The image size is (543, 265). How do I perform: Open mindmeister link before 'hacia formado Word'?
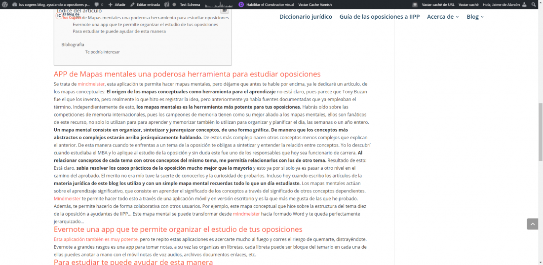pos(246,214)
